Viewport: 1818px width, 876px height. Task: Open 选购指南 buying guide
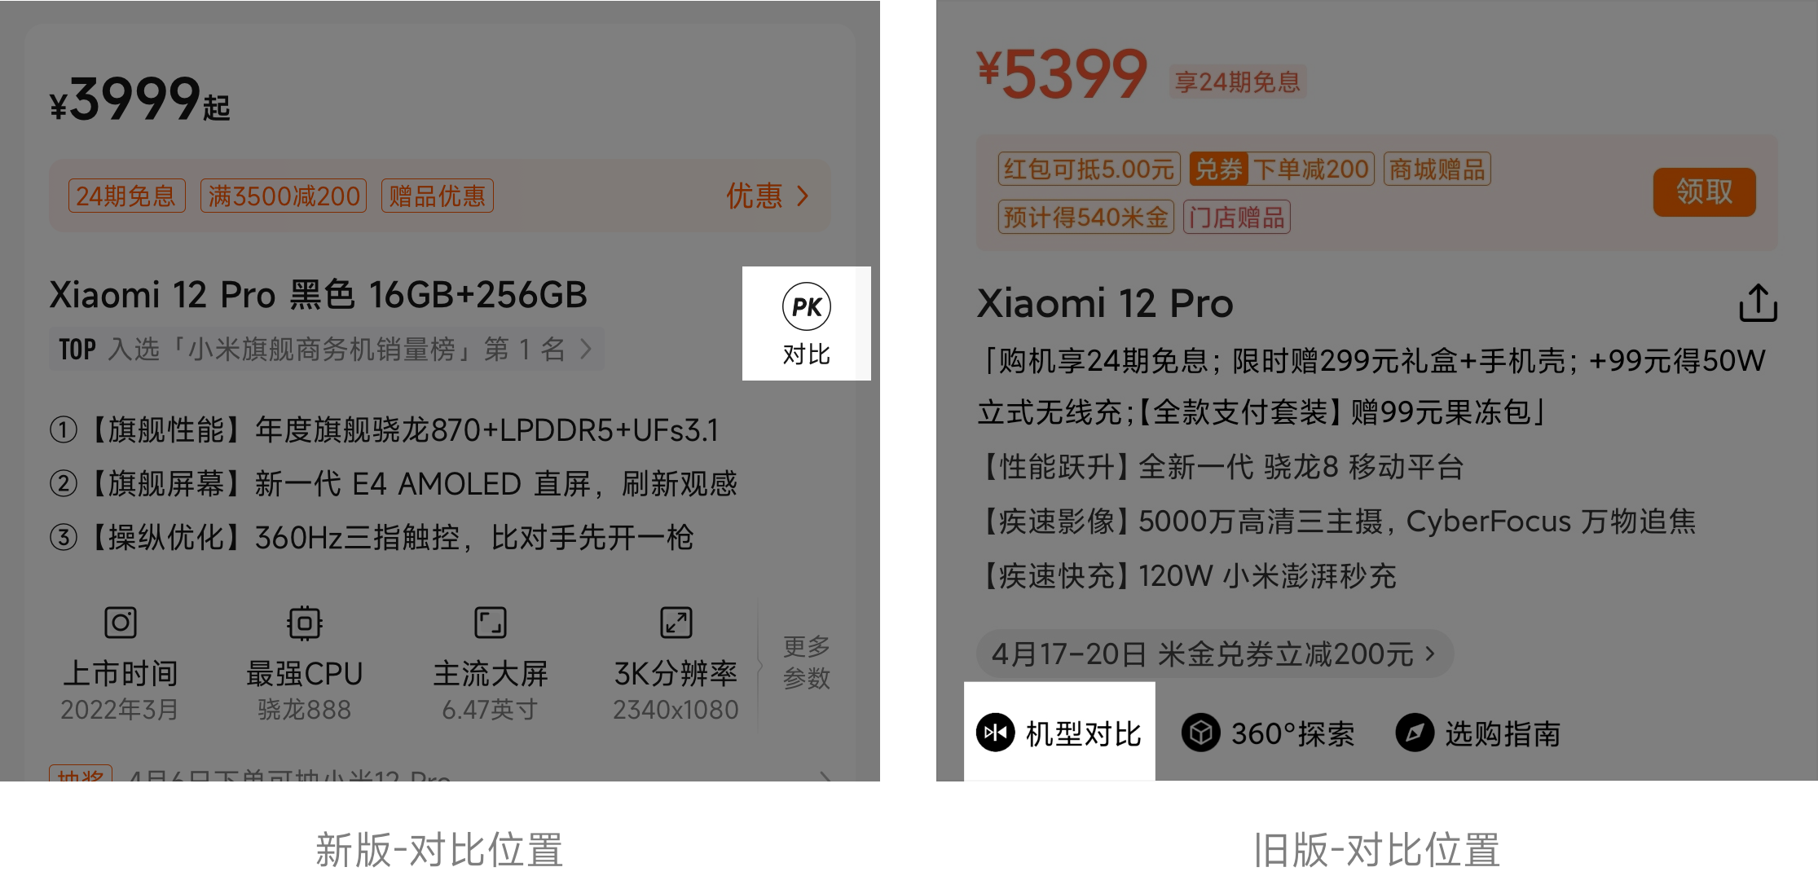[x=1478, y=733]
